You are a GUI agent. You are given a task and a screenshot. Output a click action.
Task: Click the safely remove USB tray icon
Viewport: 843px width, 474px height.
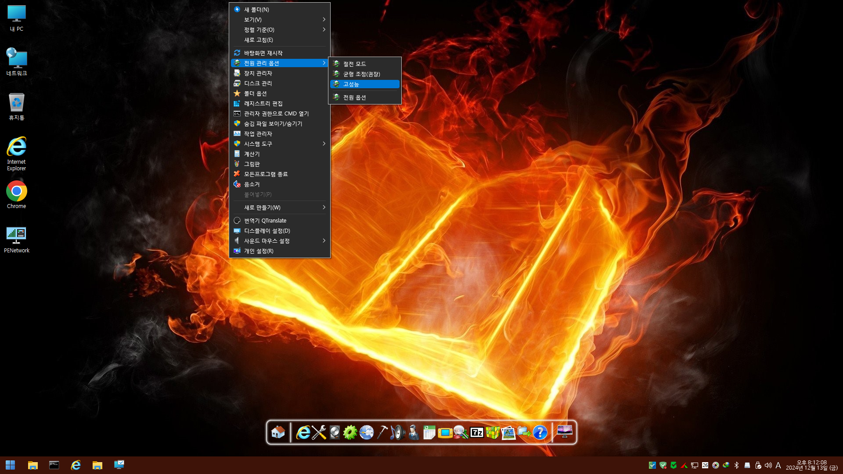click(758, 465)
